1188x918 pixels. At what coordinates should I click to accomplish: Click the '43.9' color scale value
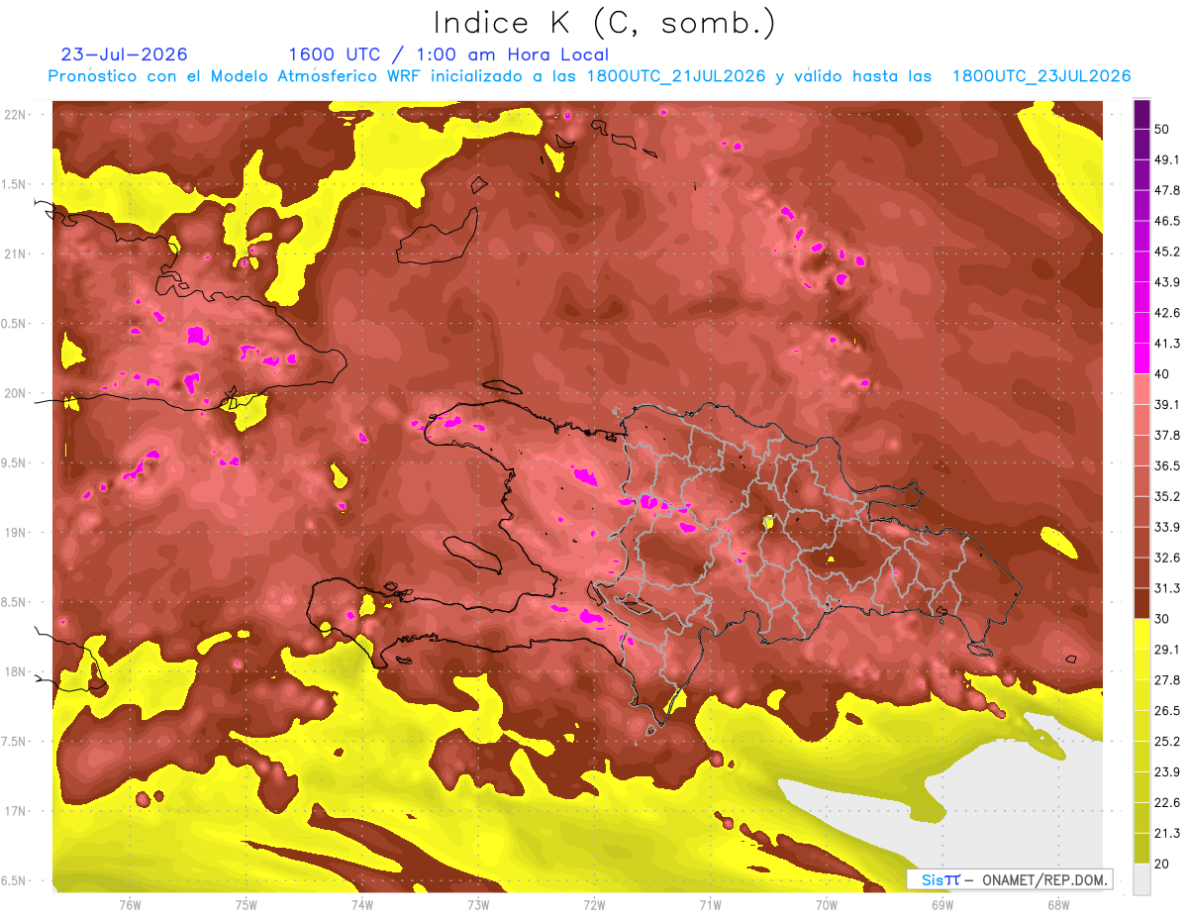(1167, 282)
